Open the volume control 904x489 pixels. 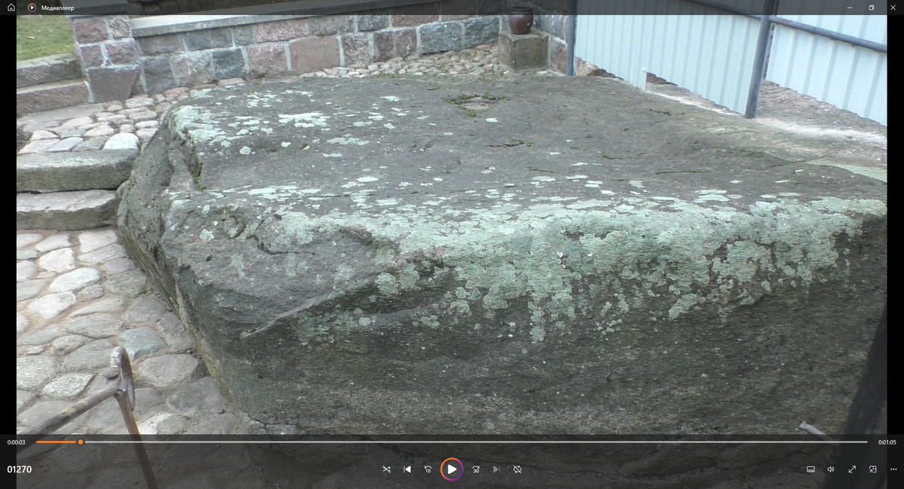pyautogui.click(x=831, y=469)
